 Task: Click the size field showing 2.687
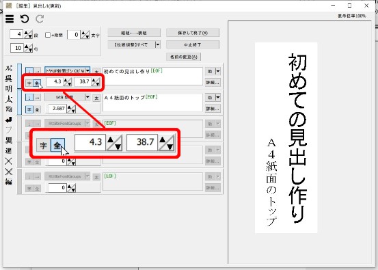[58, 109]
